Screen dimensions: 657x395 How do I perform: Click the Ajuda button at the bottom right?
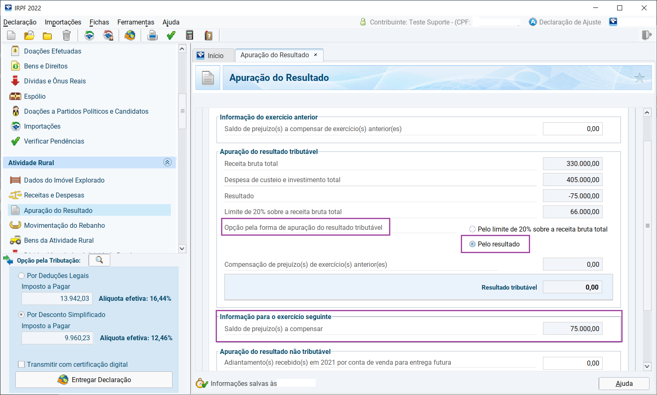(624, 383)
